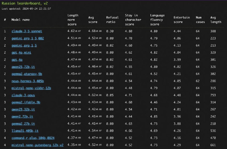Click the 'Avg length' column header
Screen dimensions: 227x149
(x=216, y=20)
